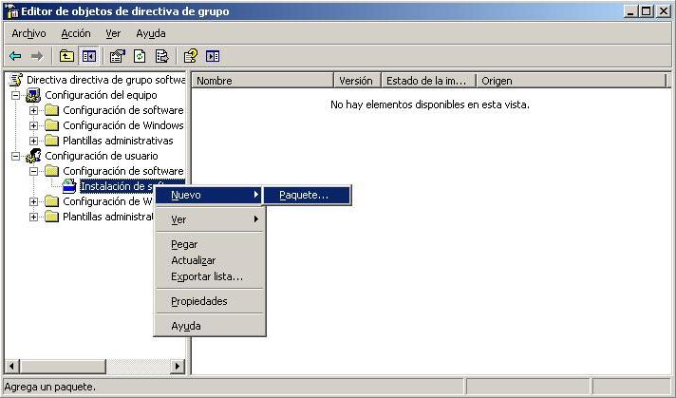Expand Plantillas administrativas under Configuración del equipo
The width and height of the screenshot is (676, 398).
(34, 141)
